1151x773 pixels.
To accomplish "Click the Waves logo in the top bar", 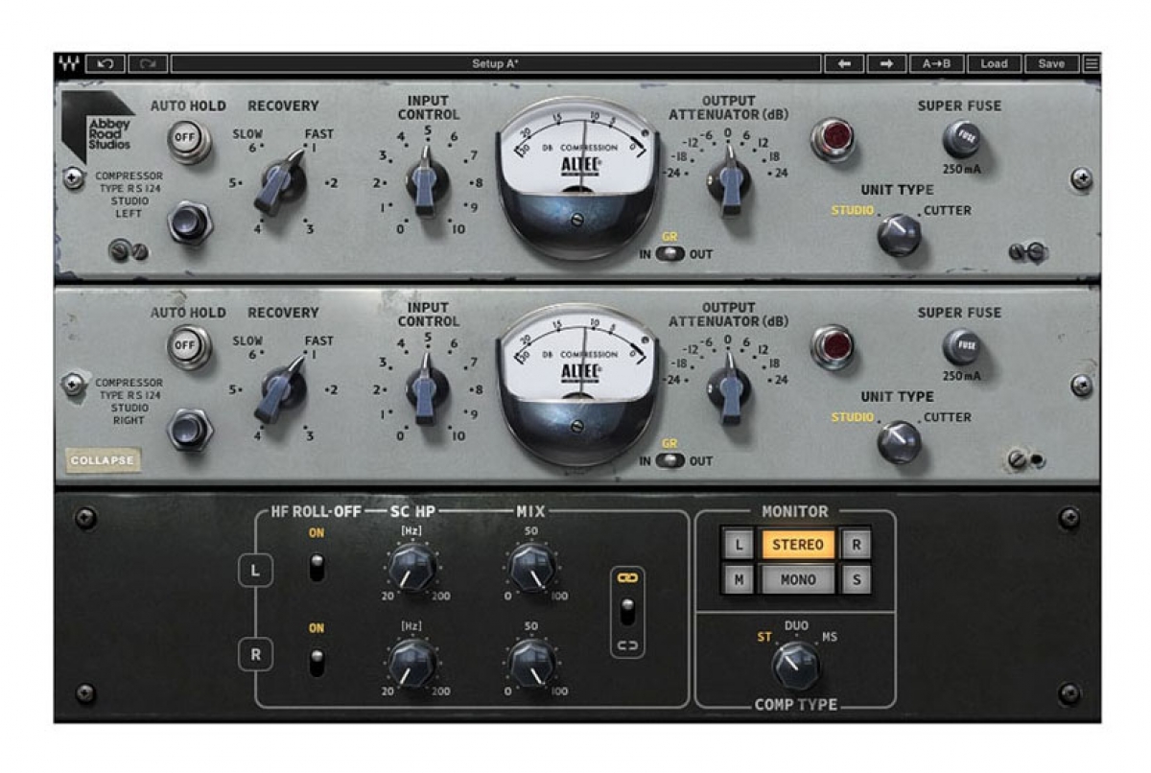I will pos(69,64).
